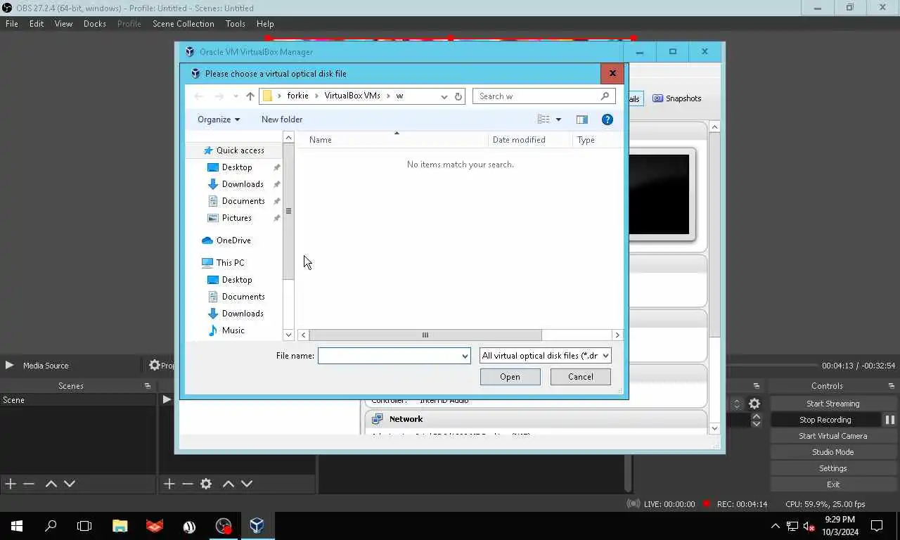Click Start Streaming in OBS
Image resolution: width=900 pixels, height=540 pixels.
click(832, 404)
